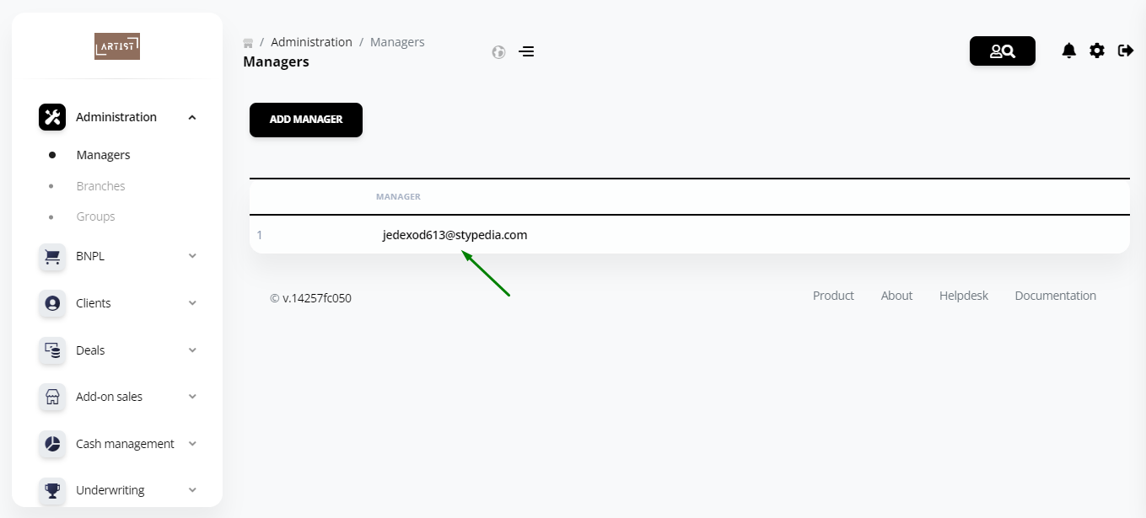Click the Add-on sales store icon

point(52,397)
